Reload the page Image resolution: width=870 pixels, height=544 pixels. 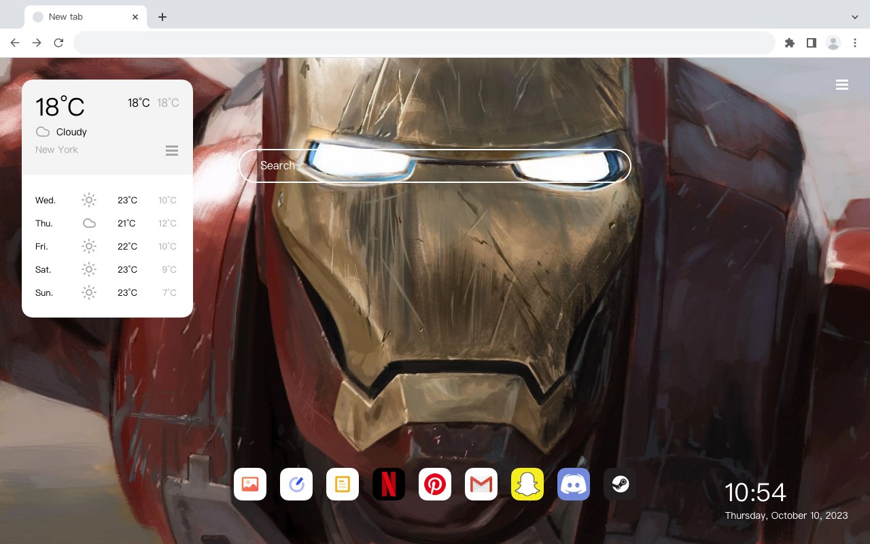pos(58,43)
